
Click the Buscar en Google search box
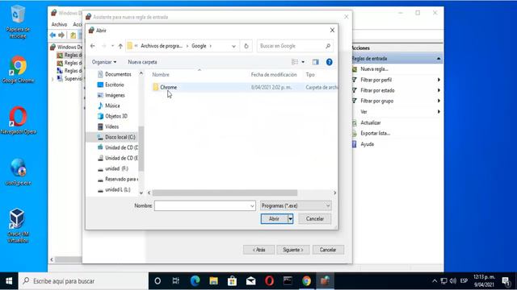[x=295, y=46]
